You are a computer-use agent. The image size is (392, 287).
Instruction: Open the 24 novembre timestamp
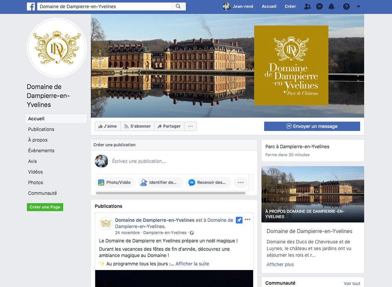(x=127, y=233)
